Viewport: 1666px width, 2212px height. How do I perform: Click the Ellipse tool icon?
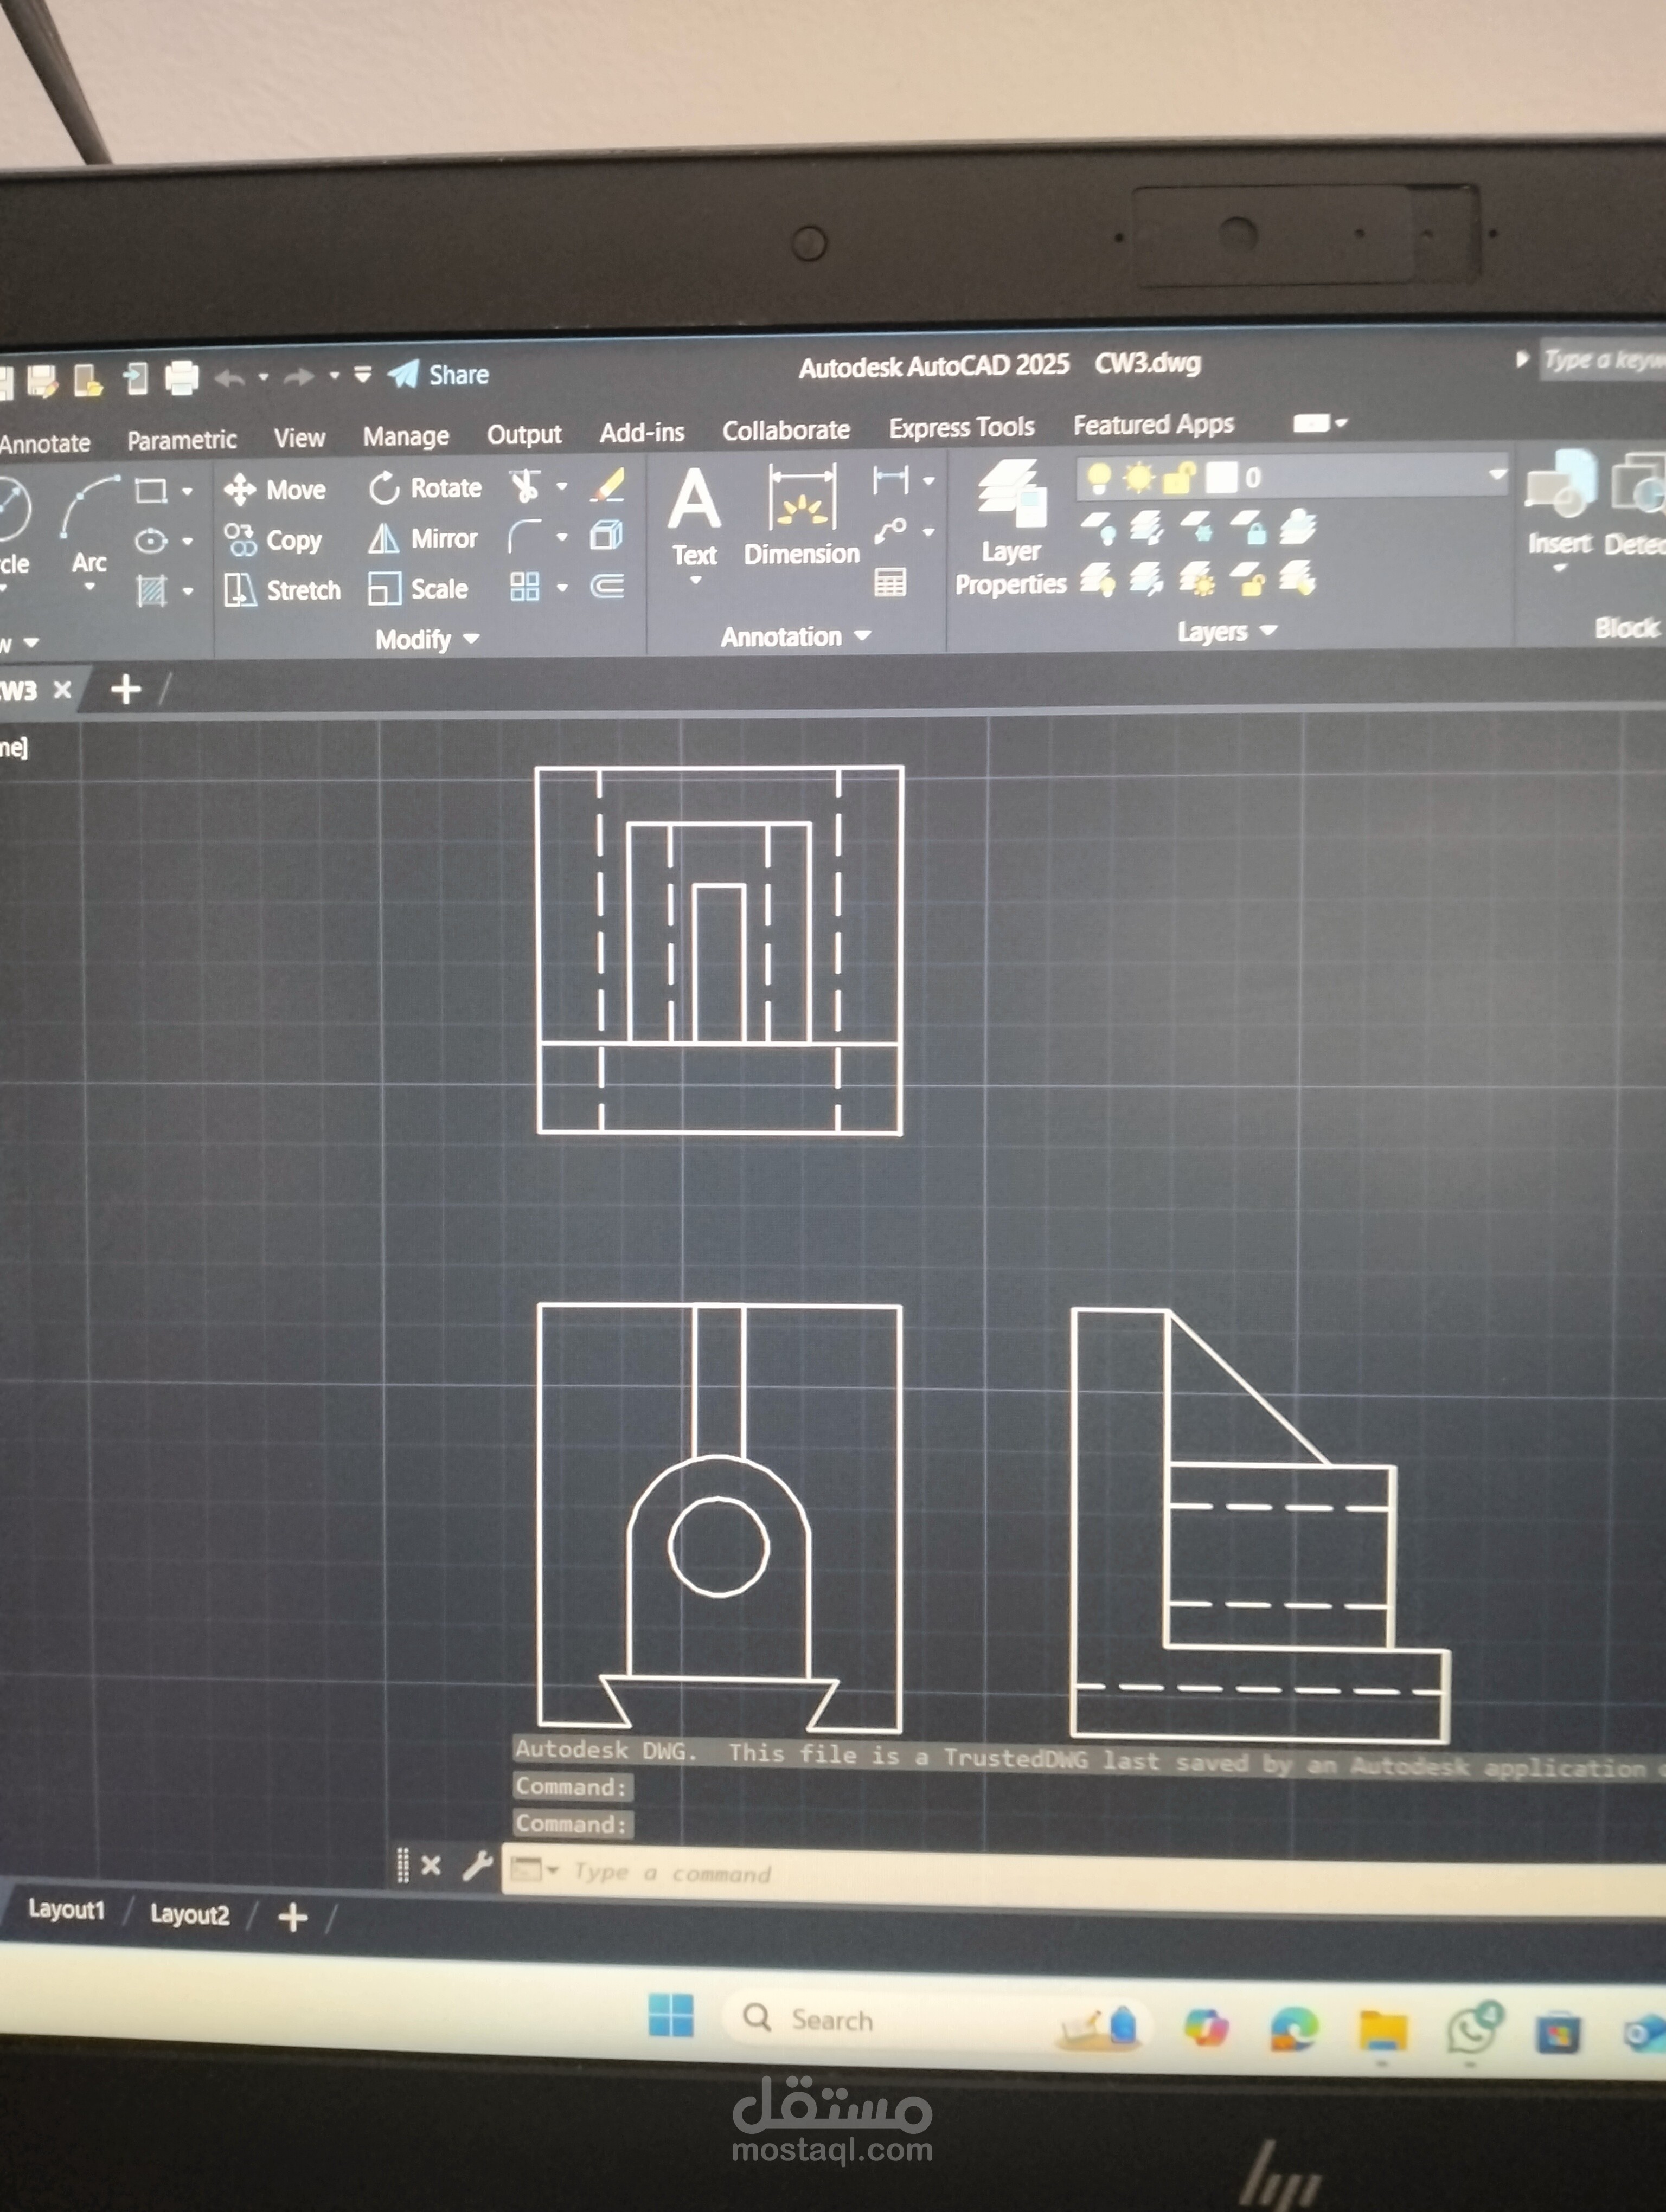click(150, 541)
